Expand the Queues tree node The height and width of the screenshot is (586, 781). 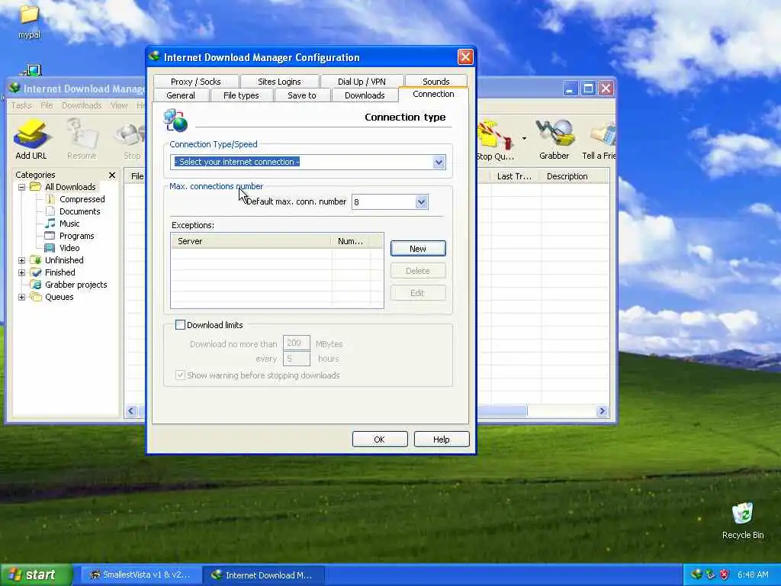[21, 297]
